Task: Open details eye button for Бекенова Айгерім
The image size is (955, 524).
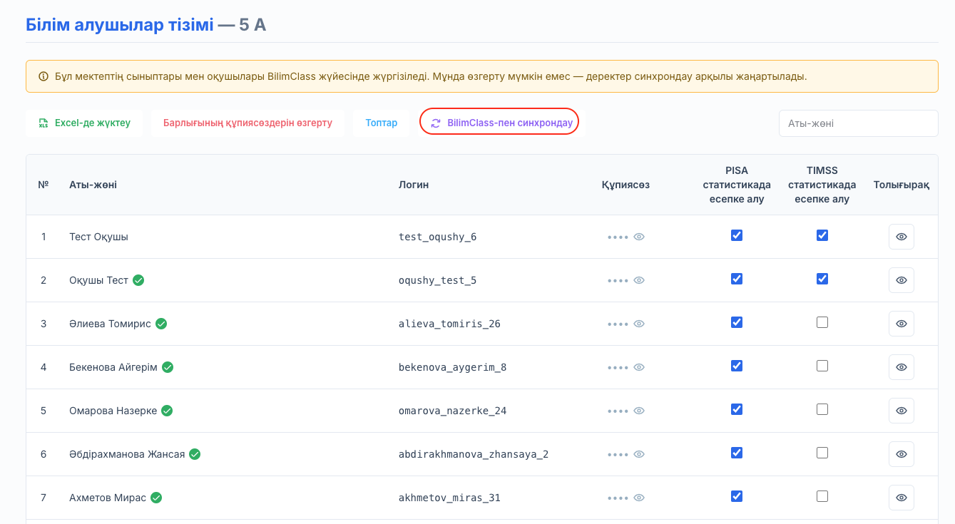Action: pos(901,367)
